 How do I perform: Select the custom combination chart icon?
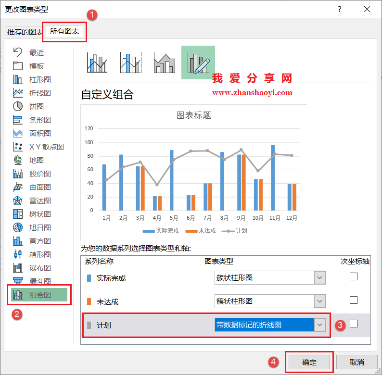tap(198, 62)
